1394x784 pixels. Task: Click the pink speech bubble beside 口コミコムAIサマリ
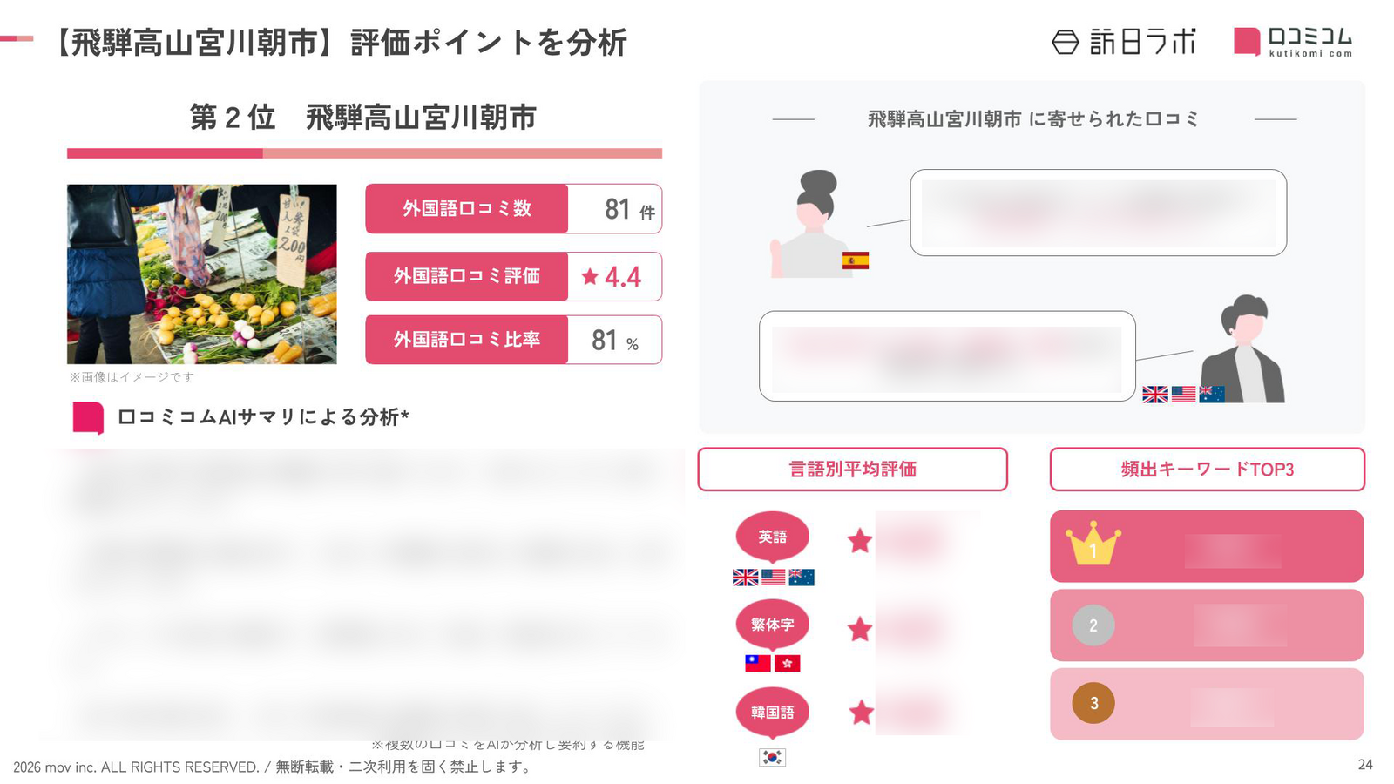88,417
